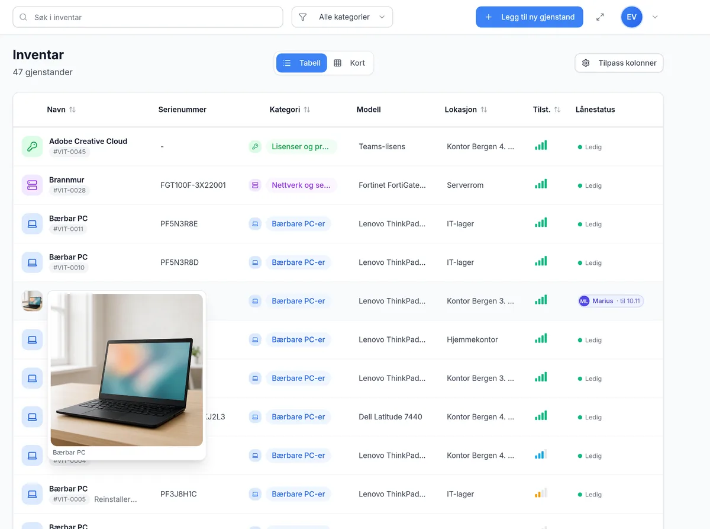Click the laptop icon beside #VIT-0005
Screen dimensions: 710x529
point(32,493)
